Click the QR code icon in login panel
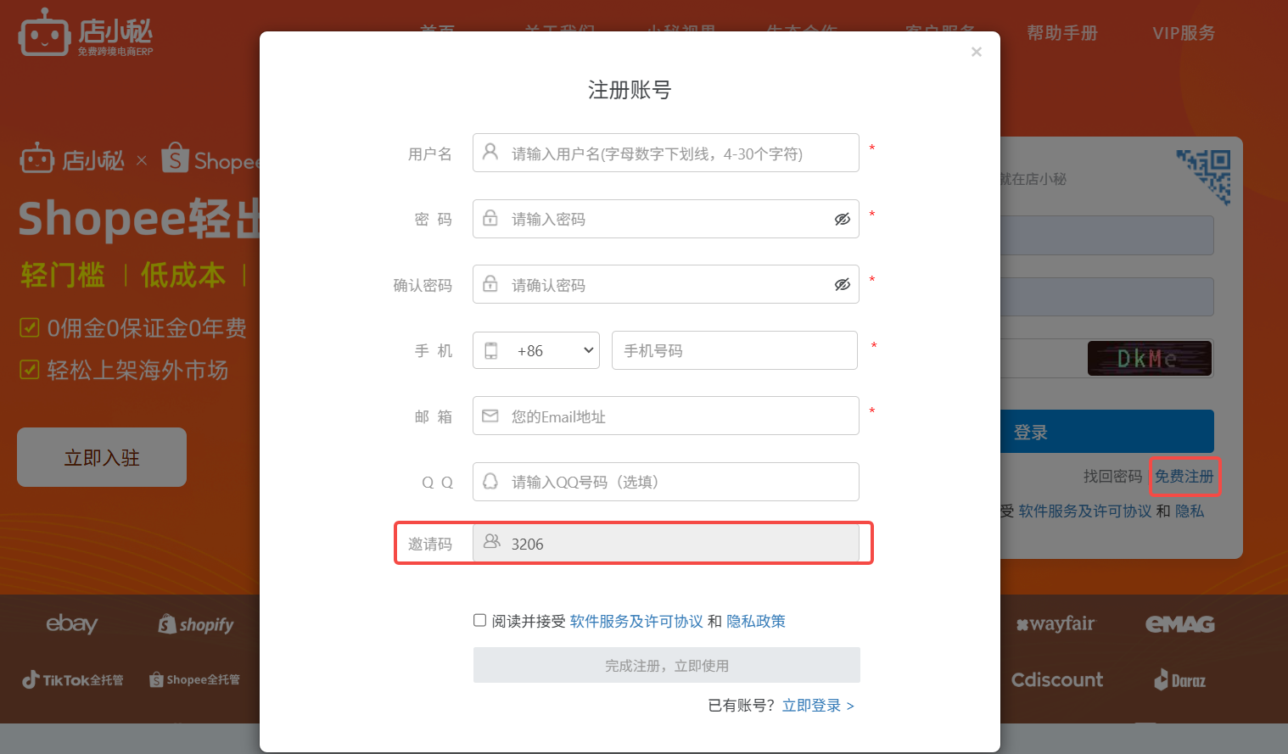The width and height of the screenshot is (1288, 754). click(x=1203, y=176)
